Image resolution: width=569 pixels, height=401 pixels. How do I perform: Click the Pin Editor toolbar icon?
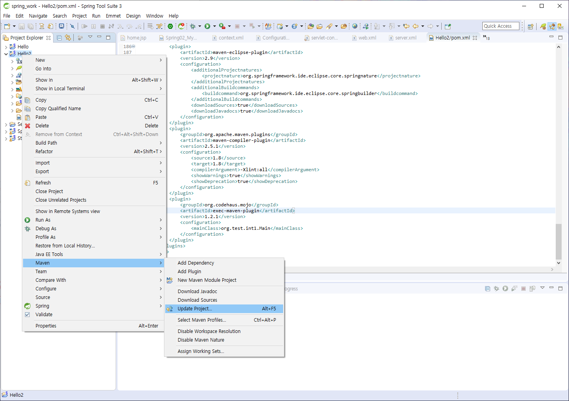point(448,26)
